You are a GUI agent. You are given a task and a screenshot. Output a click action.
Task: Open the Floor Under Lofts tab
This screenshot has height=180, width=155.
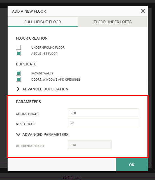113,22
